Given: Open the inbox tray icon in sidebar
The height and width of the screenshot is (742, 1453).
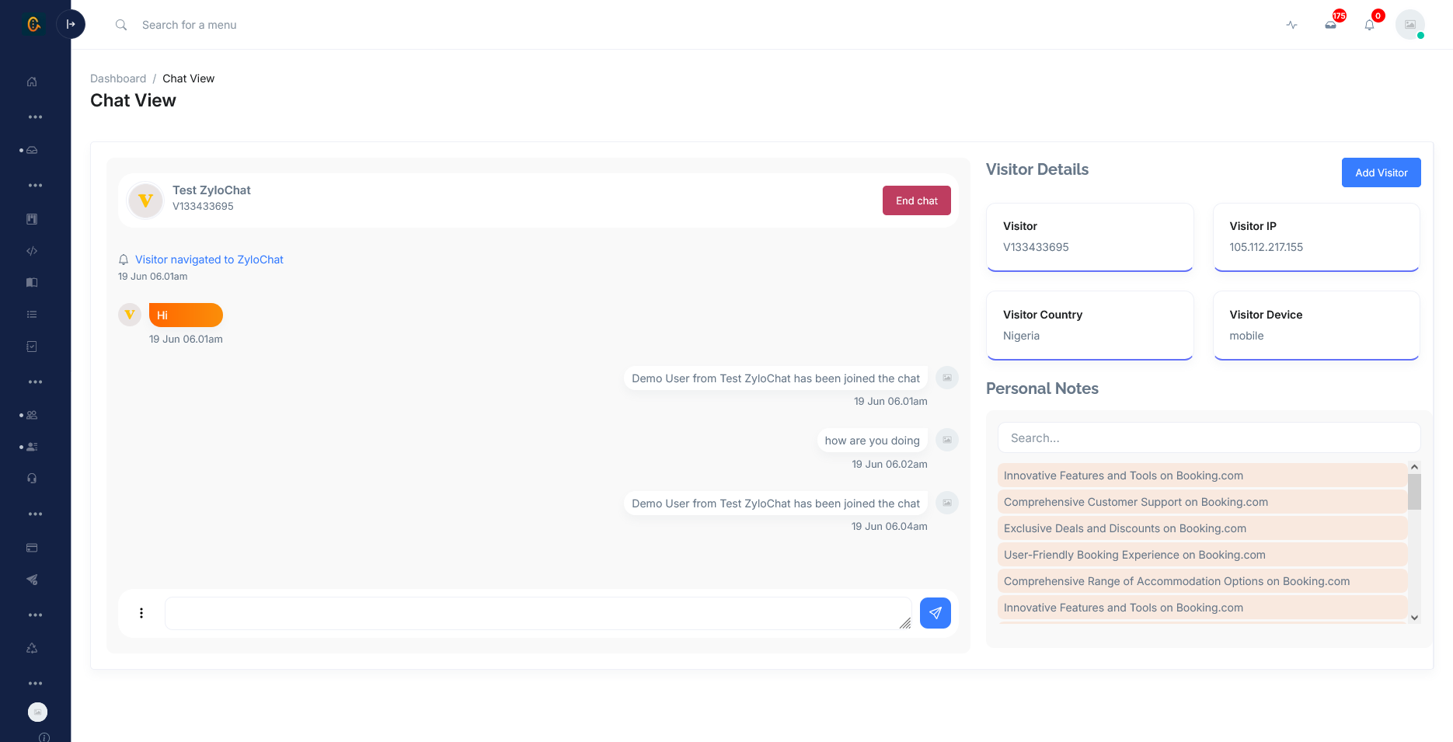Looking at the screenshot, I should pyautogui.click(x=32, y=150).
